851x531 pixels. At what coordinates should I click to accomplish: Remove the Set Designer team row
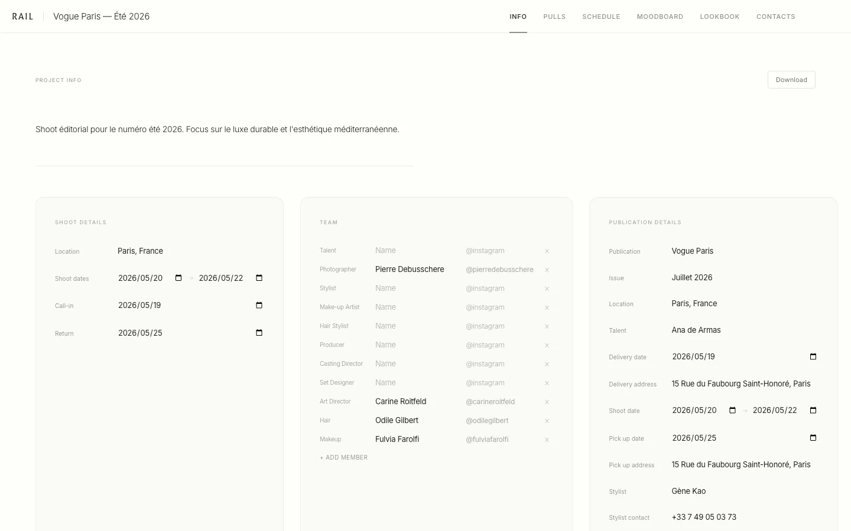tap(547, 383)
